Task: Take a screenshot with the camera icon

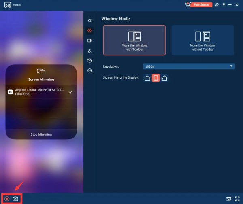Action: [15, 199]
